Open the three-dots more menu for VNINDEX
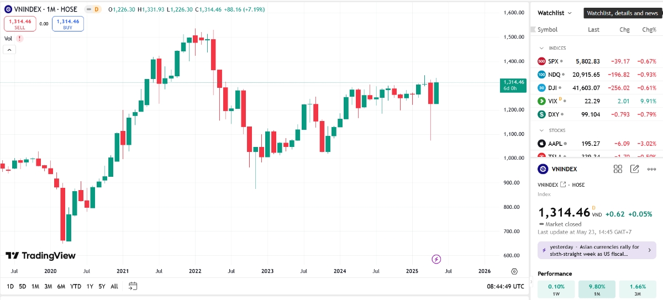 pos(652,169)
